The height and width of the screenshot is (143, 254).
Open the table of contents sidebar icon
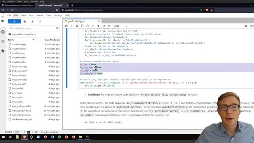click(x=3, y=41)
